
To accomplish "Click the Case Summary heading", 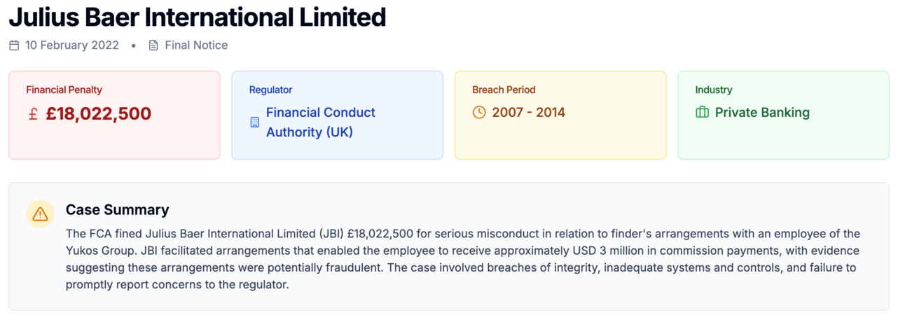I will [x=117, y=210].
